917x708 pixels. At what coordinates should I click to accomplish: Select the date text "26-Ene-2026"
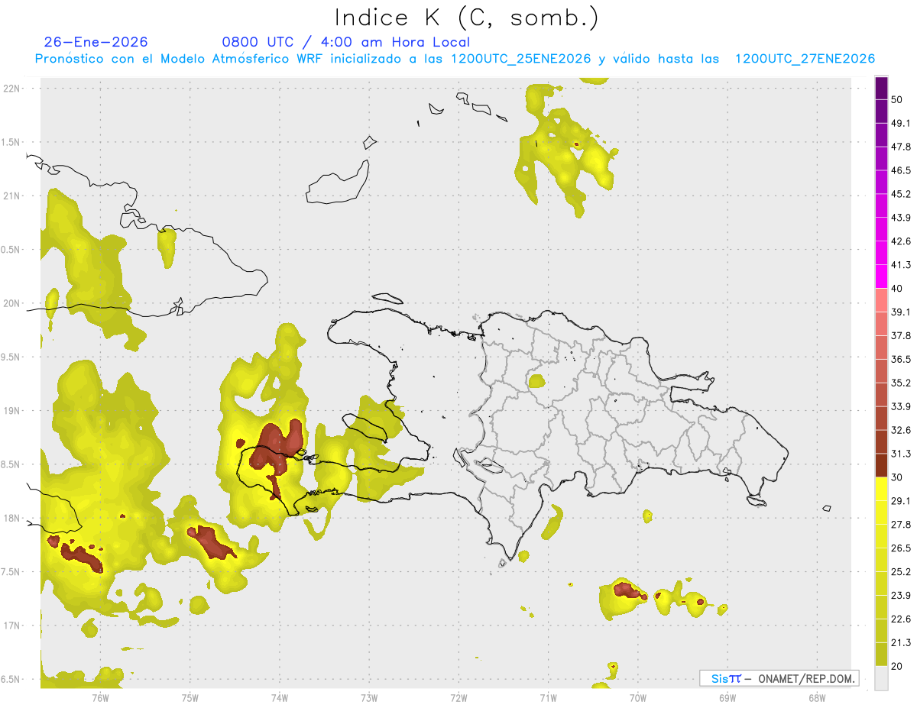pyautogui.click(x=96, y=42)
